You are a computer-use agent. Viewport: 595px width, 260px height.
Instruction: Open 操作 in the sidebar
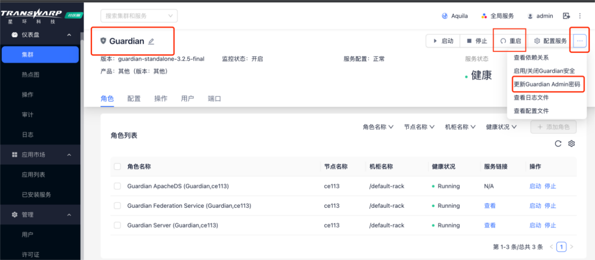(x=40, y=95)
